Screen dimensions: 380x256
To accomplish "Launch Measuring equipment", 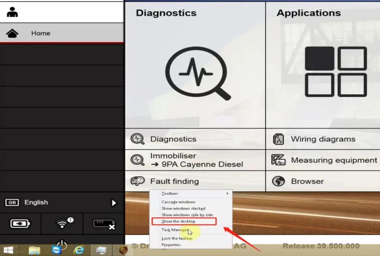I will (323, 160).
